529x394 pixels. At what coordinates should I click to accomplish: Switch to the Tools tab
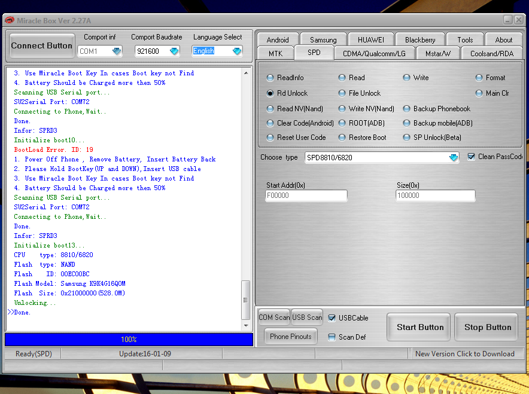465,39
